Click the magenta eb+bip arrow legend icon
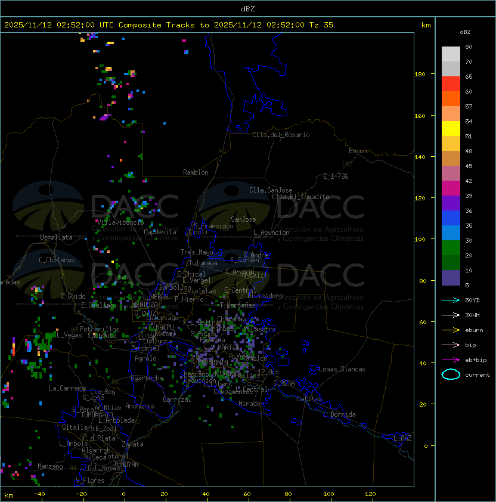 (451, 360)
